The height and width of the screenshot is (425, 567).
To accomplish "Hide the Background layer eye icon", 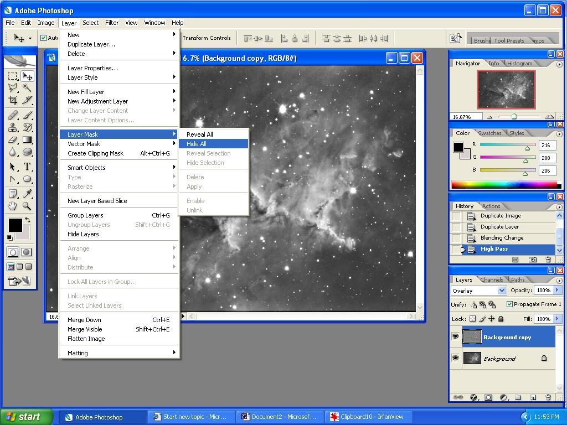I will click(x=455, y=358).
